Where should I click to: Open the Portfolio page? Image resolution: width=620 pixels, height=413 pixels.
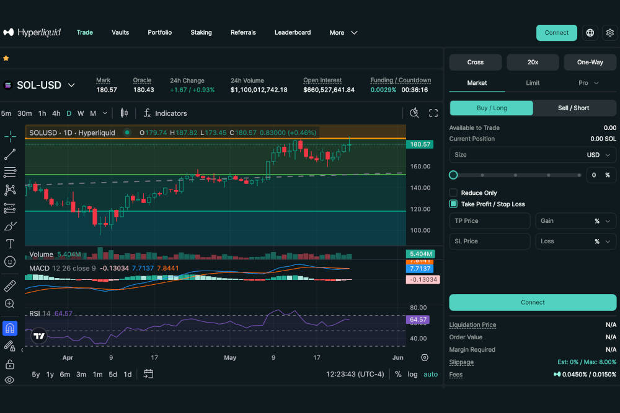(159, 32)
